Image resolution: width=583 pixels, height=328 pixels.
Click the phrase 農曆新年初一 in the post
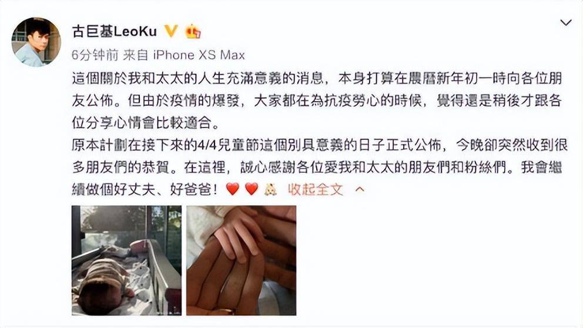tap(450, 78)
